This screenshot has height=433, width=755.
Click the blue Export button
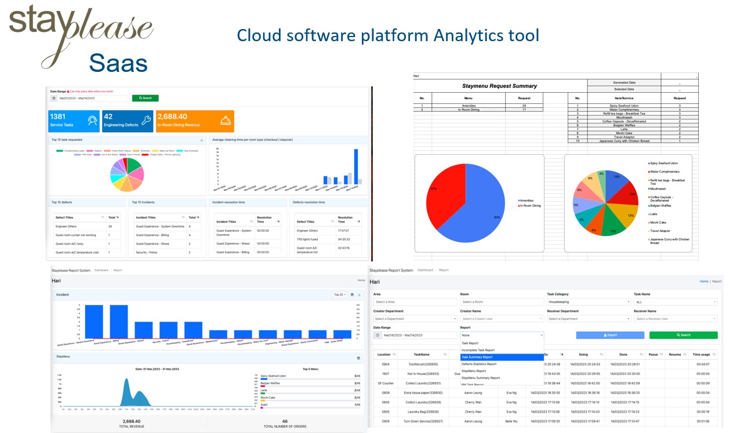(x=610, y=335)
